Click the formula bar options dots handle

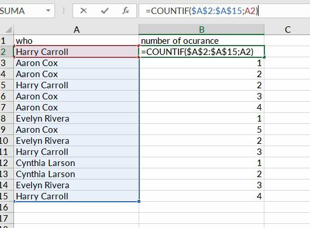[64, 11]
